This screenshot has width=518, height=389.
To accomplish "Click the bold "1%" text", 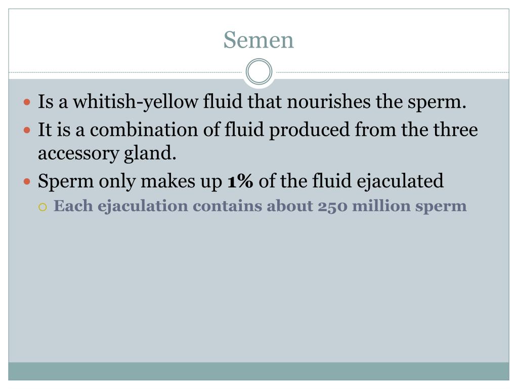I will click(x=240, y=181).
